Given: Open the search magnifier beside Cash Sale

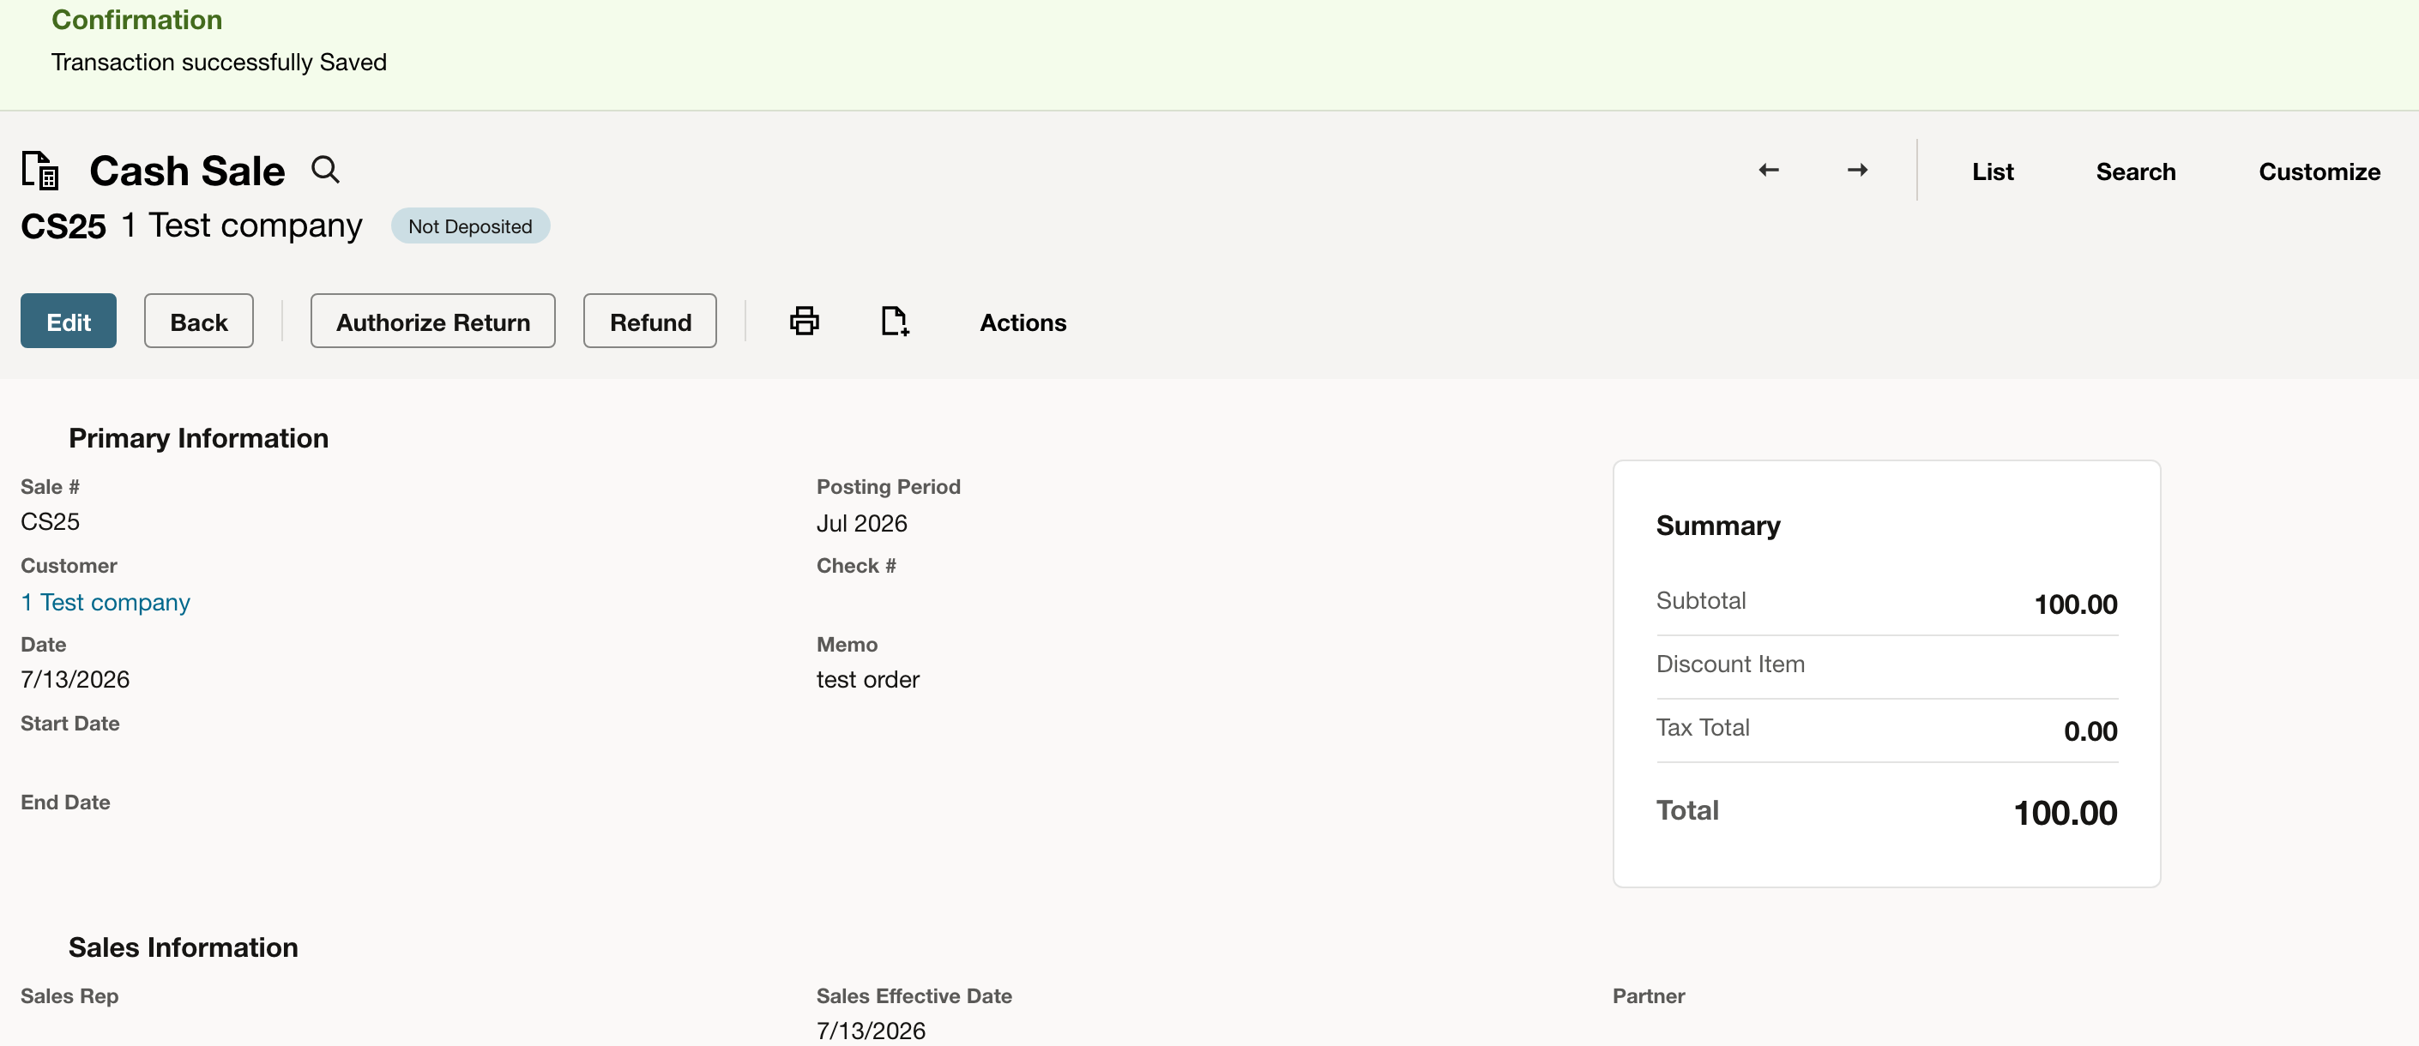Looking at the screenshot, I should pos(325,170).
